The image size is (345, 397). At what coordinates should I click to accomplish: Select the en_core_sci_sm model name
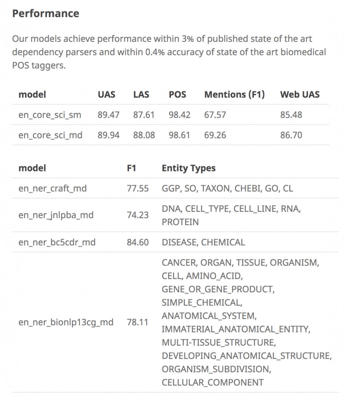[x=50, y=115]
